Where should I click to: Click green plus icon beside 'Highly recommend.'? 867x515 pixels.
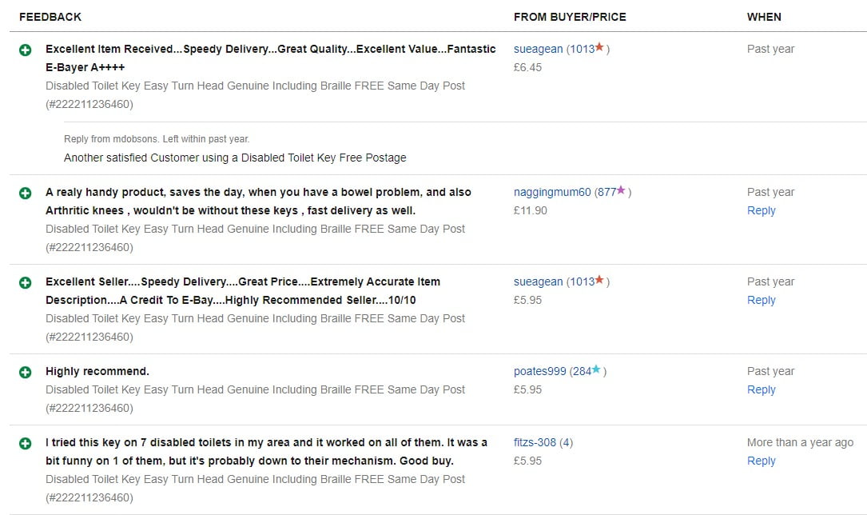[x=26, y=372]
